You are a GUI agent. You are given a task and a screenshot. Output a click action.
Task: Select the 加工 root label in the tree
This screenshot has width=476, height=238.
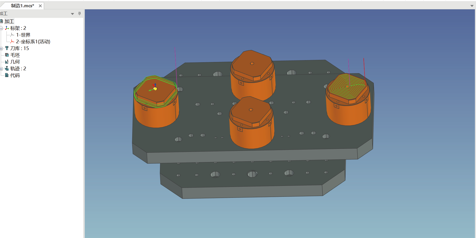tap(9, 21)
